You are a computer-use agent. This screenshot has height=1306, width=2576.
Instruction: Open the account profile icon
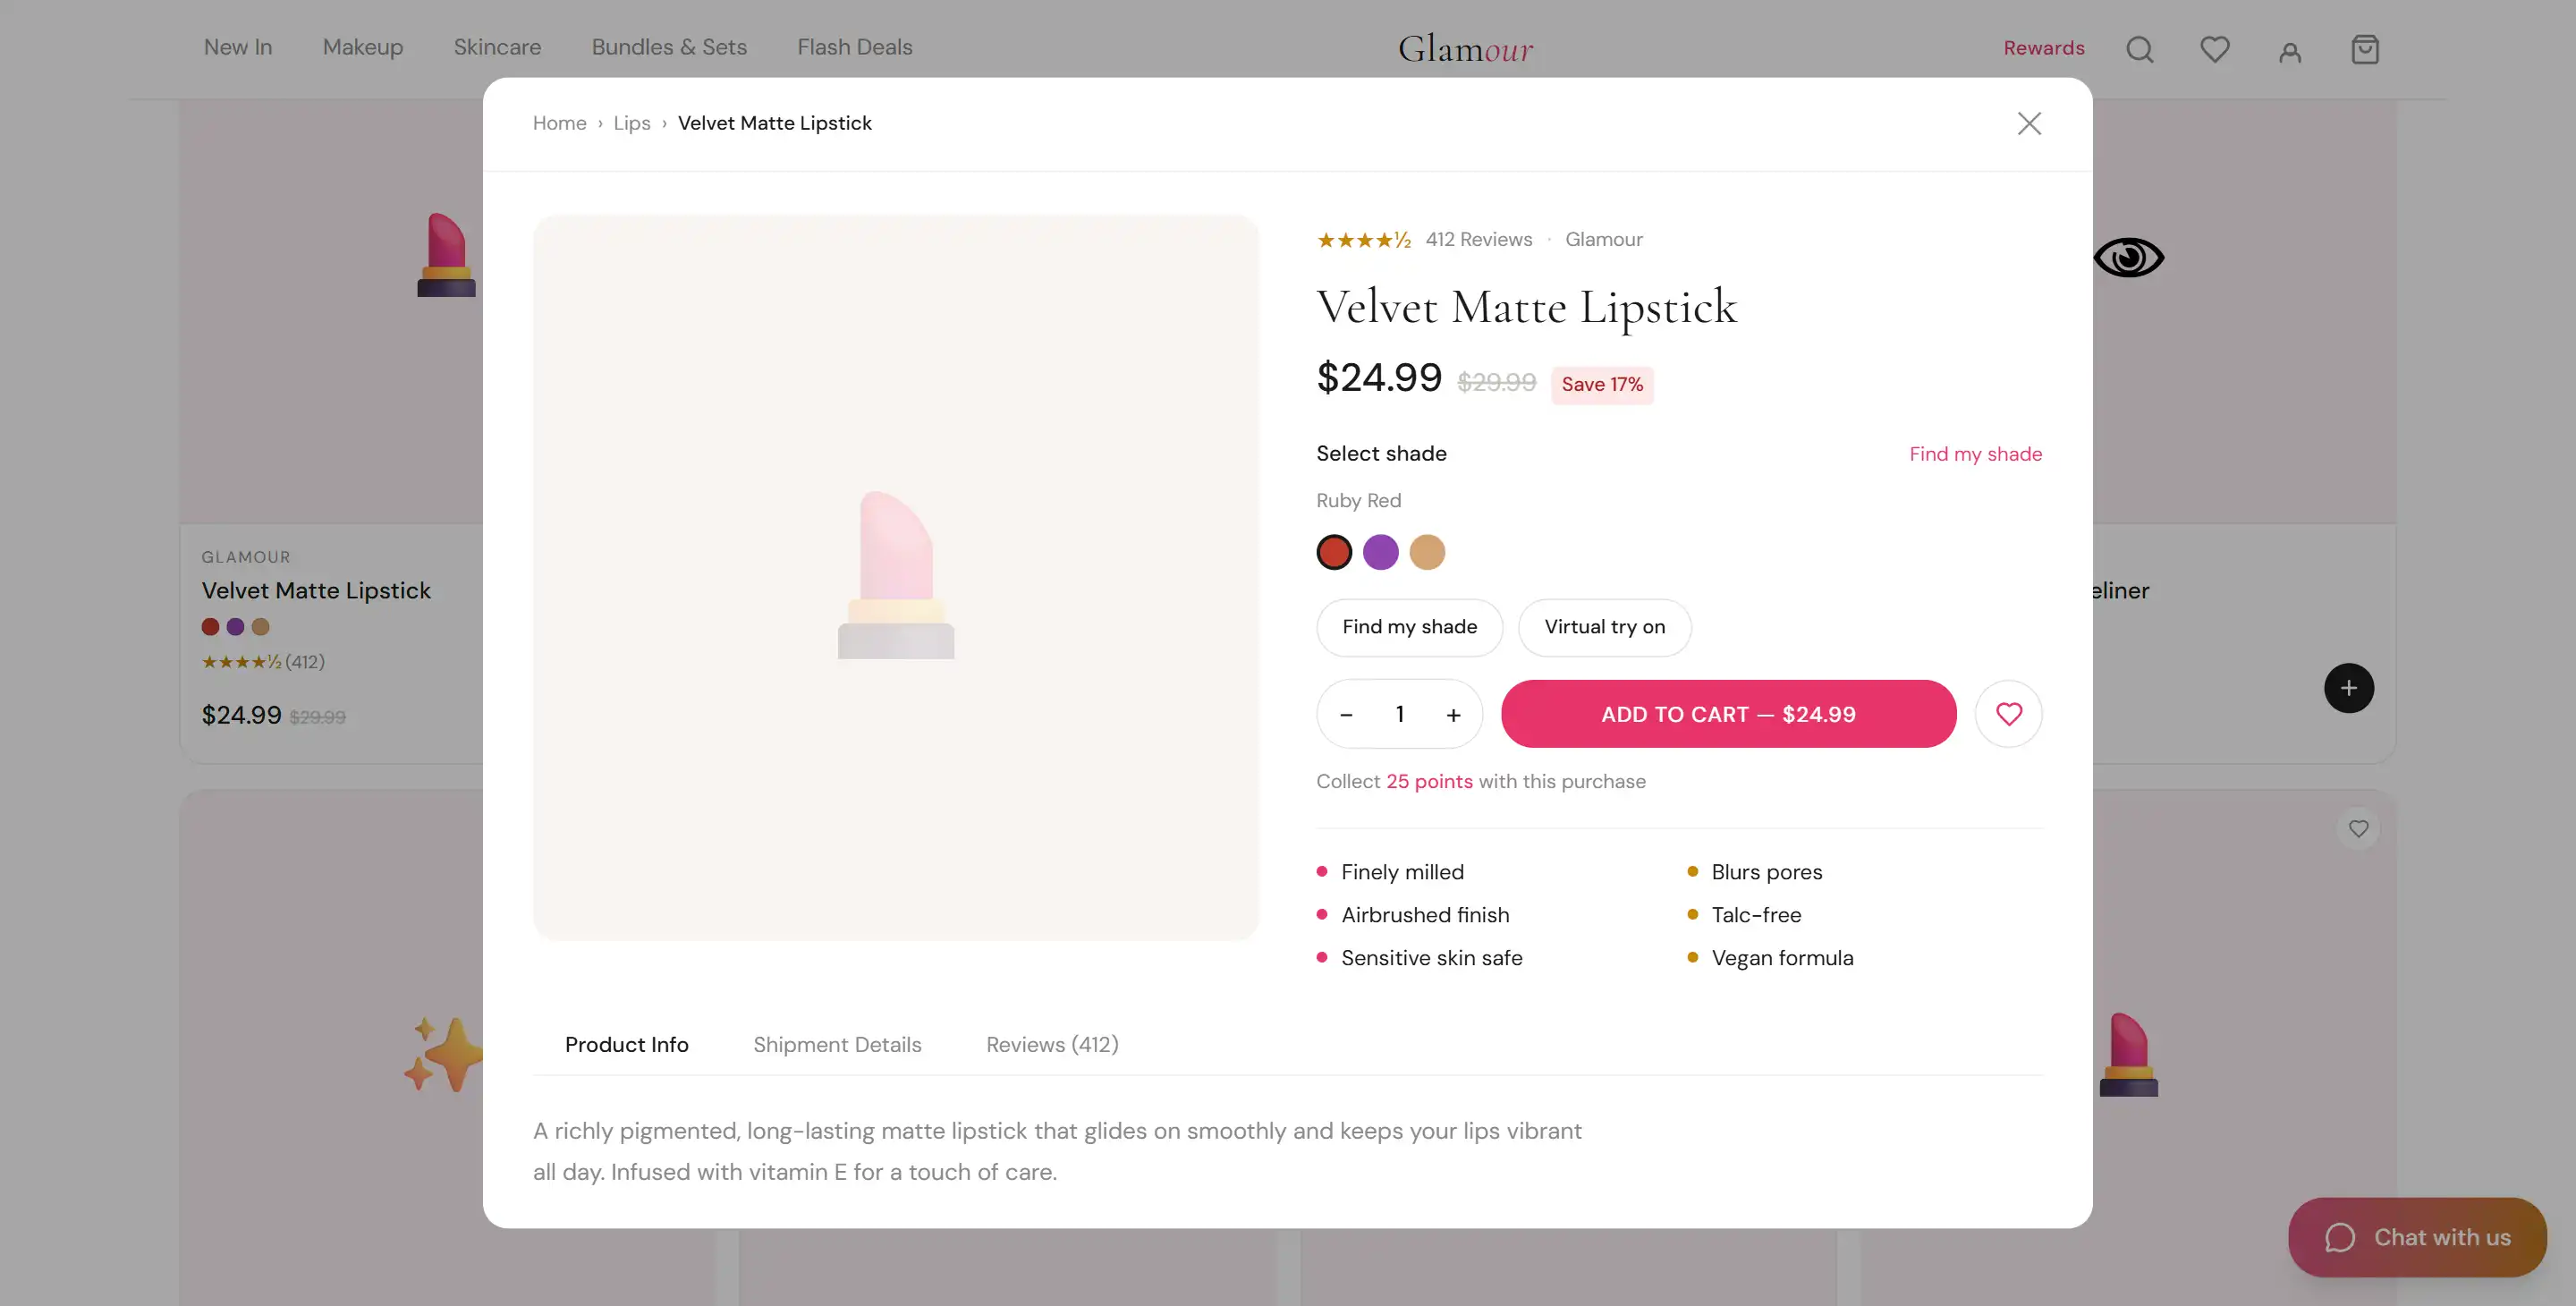point(2289,51)
